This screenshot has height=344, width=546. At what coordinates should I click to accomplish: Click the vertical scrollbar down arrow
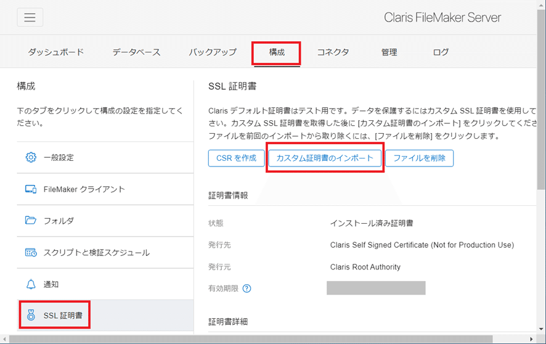(x=541, y=329)
